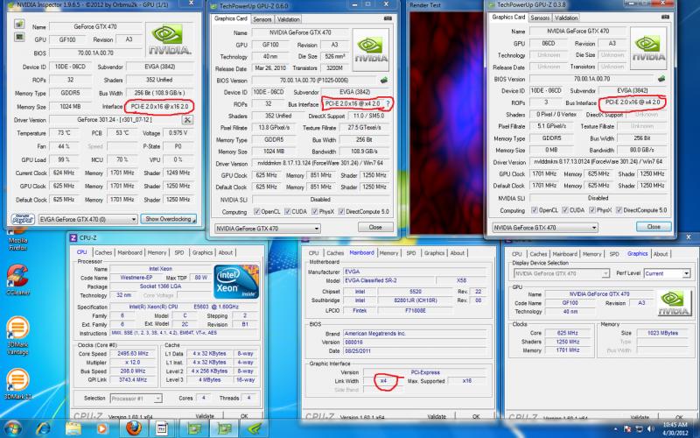Click the Show Overclocking button
700x438 pixels.
pos(169,219)
